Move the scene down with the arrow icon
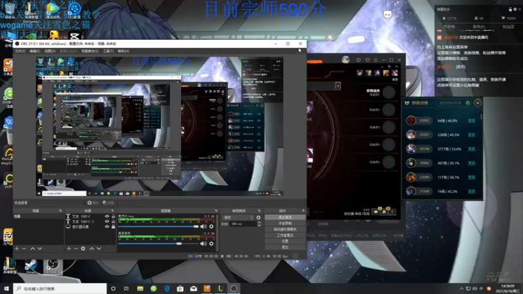The width and height of the screenshot is (523, 294). pyautogui.click(x=40, y=249)
